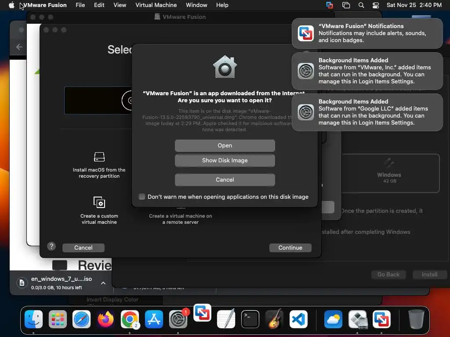Open the Trash from the Dock
The height and width of the screenshot is (337, 450).
(416, 319)
